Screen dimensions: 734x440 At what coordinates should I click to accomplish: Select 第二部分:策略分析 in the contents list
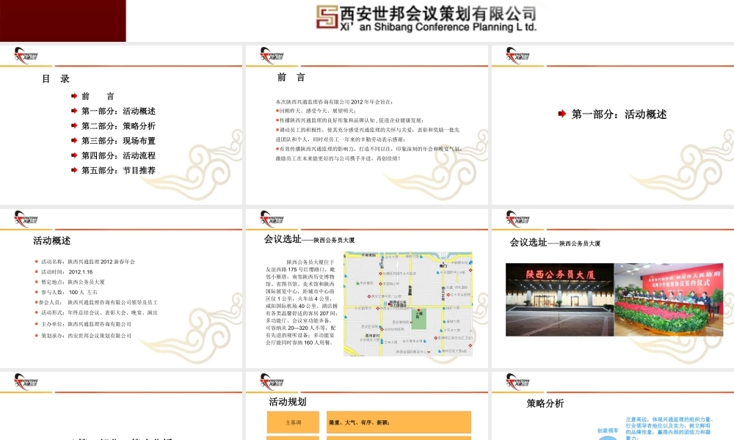(x=118, y=126)
